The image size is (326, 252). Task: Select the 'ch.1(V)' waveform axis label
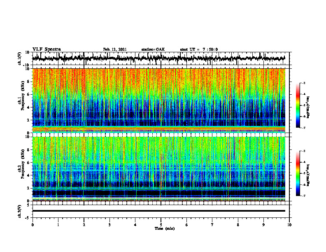pyautogui.click(x=20, y=58)
